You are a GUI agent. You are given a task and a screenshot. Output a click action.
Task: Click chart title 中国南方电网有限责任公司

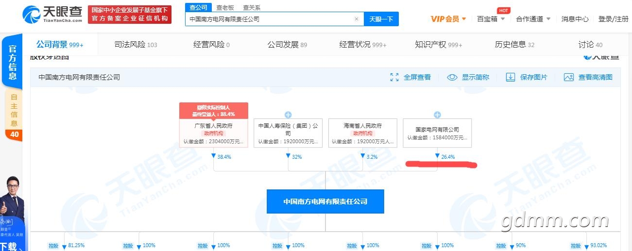tap(79, 77)
